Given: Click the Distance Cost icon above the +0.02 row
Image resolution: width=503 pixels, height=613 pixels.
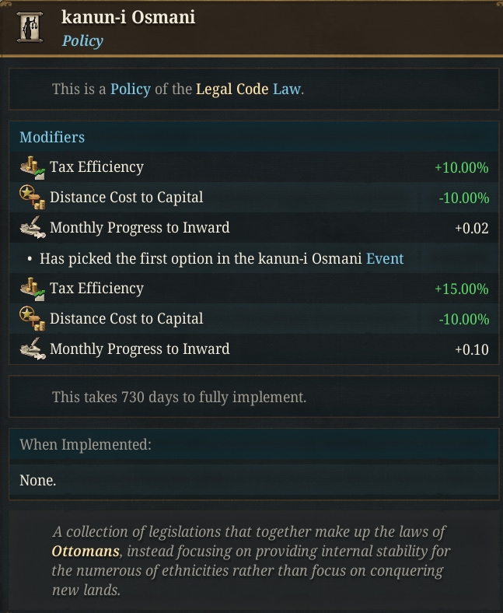Looking at the screenshot, I should click(33, 197).
